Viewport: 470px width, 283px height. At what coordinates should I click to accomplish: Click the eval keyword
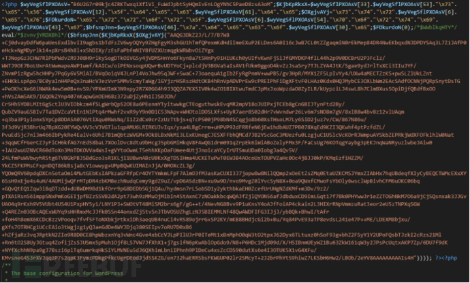tap(7, 35)
